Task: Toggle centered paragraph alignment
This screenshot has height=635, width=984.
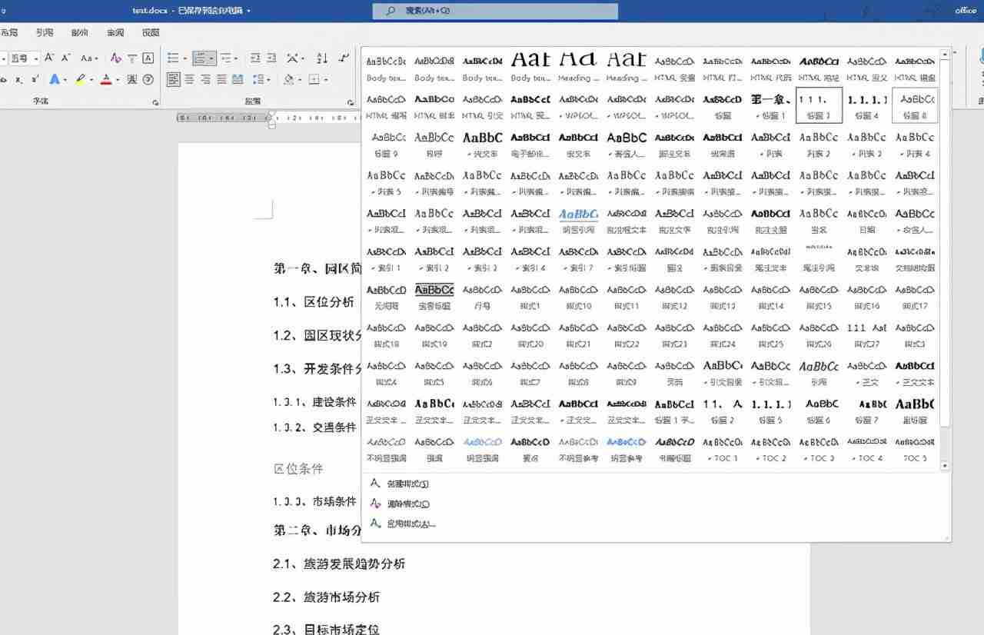Action: coord(205,78)
